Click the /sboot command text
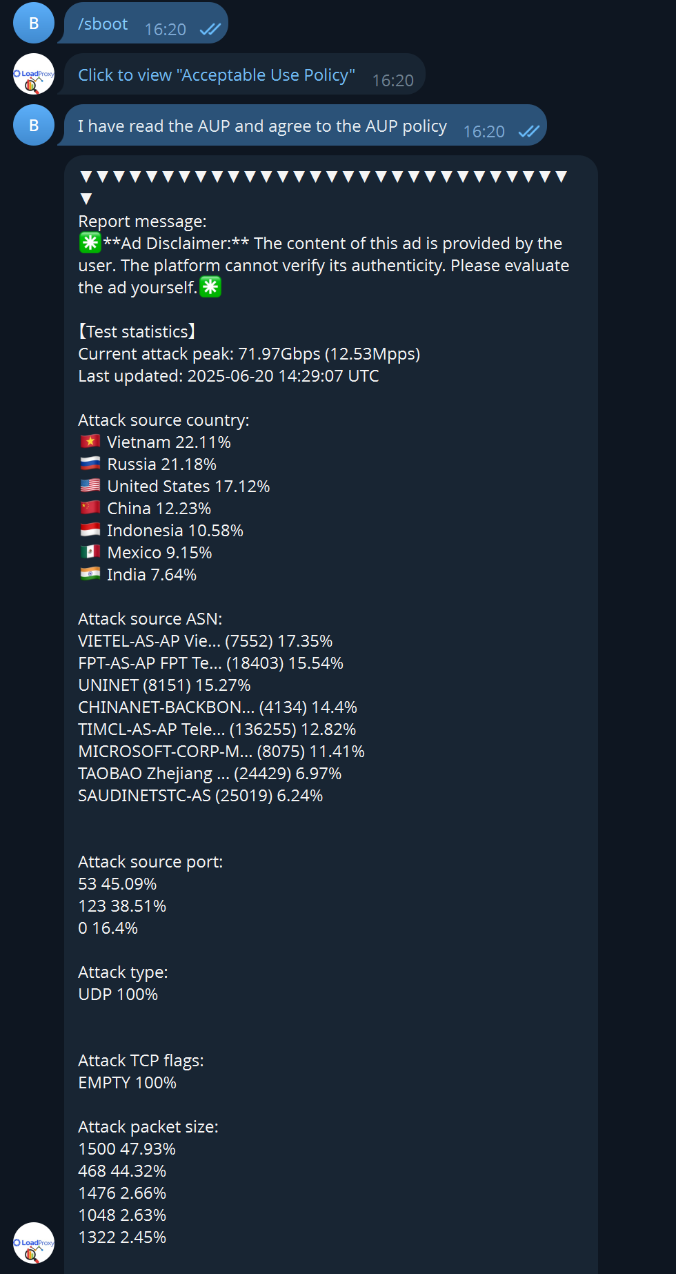The height and width of the screenshot is (1274, 676). (x=103, y=24)
